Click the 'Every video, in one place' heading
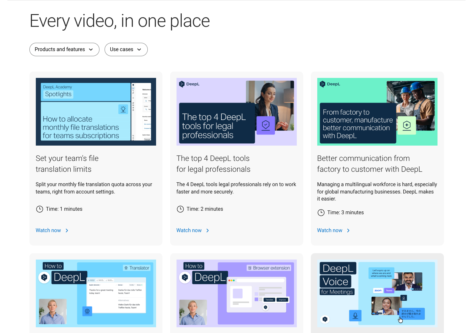The height and width of the screenshot is (333, 473). (120, 21)
